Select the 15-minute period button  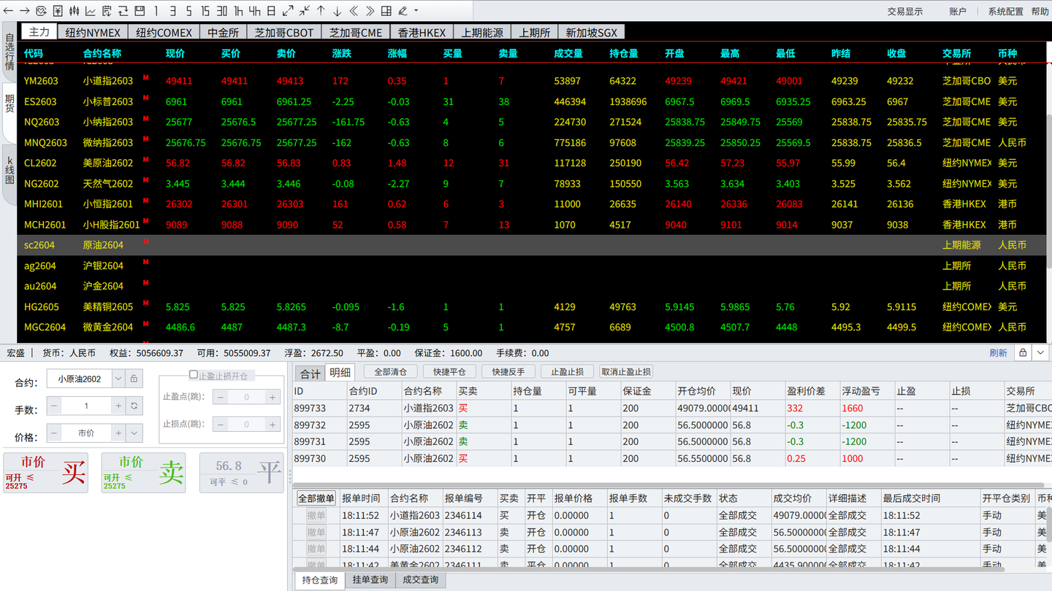pyautogui.click(x=205, y=11)
